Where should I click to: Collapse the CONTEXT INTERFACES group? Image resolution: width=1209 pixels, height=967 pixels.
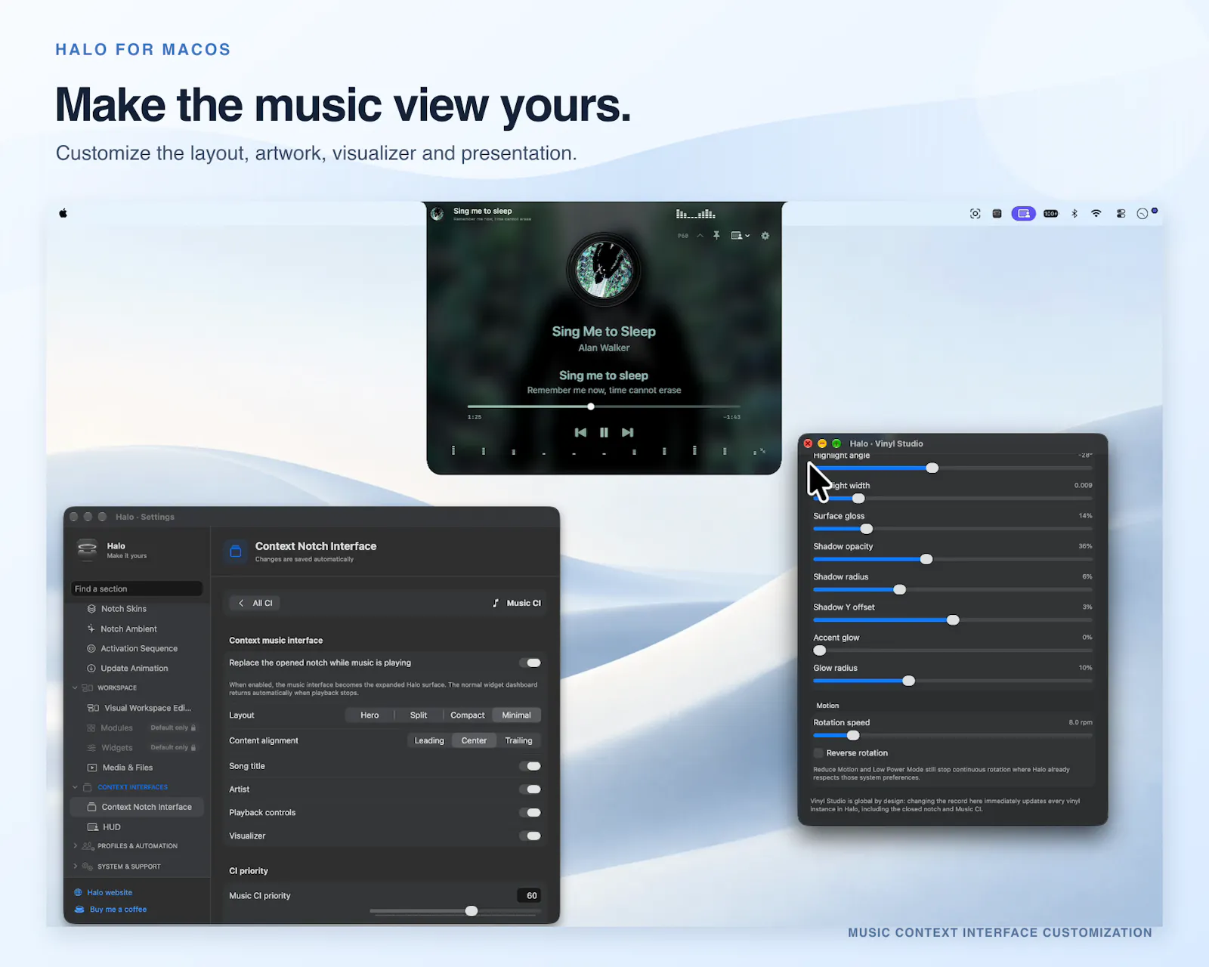tap(75, 787)
